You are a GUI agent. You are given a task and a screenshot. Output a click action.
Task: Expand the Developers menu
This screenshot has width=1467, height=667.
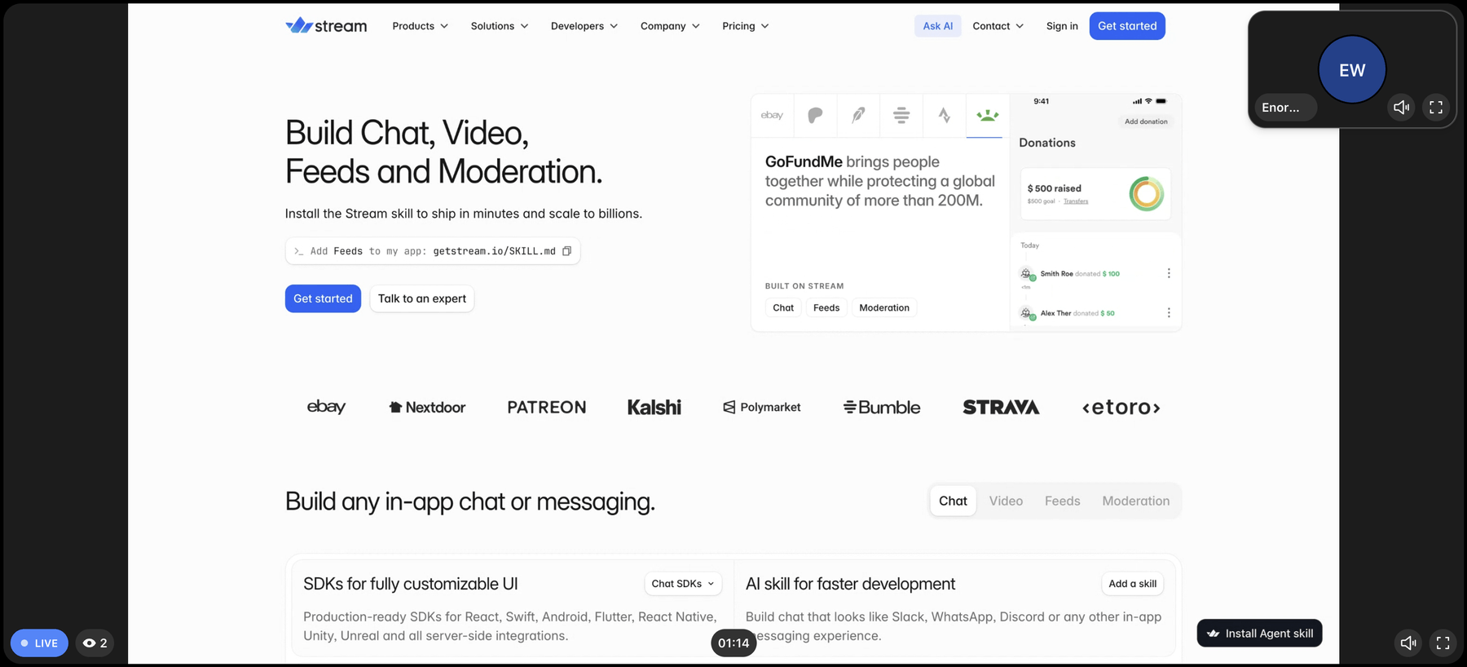(x=584, y=26)
